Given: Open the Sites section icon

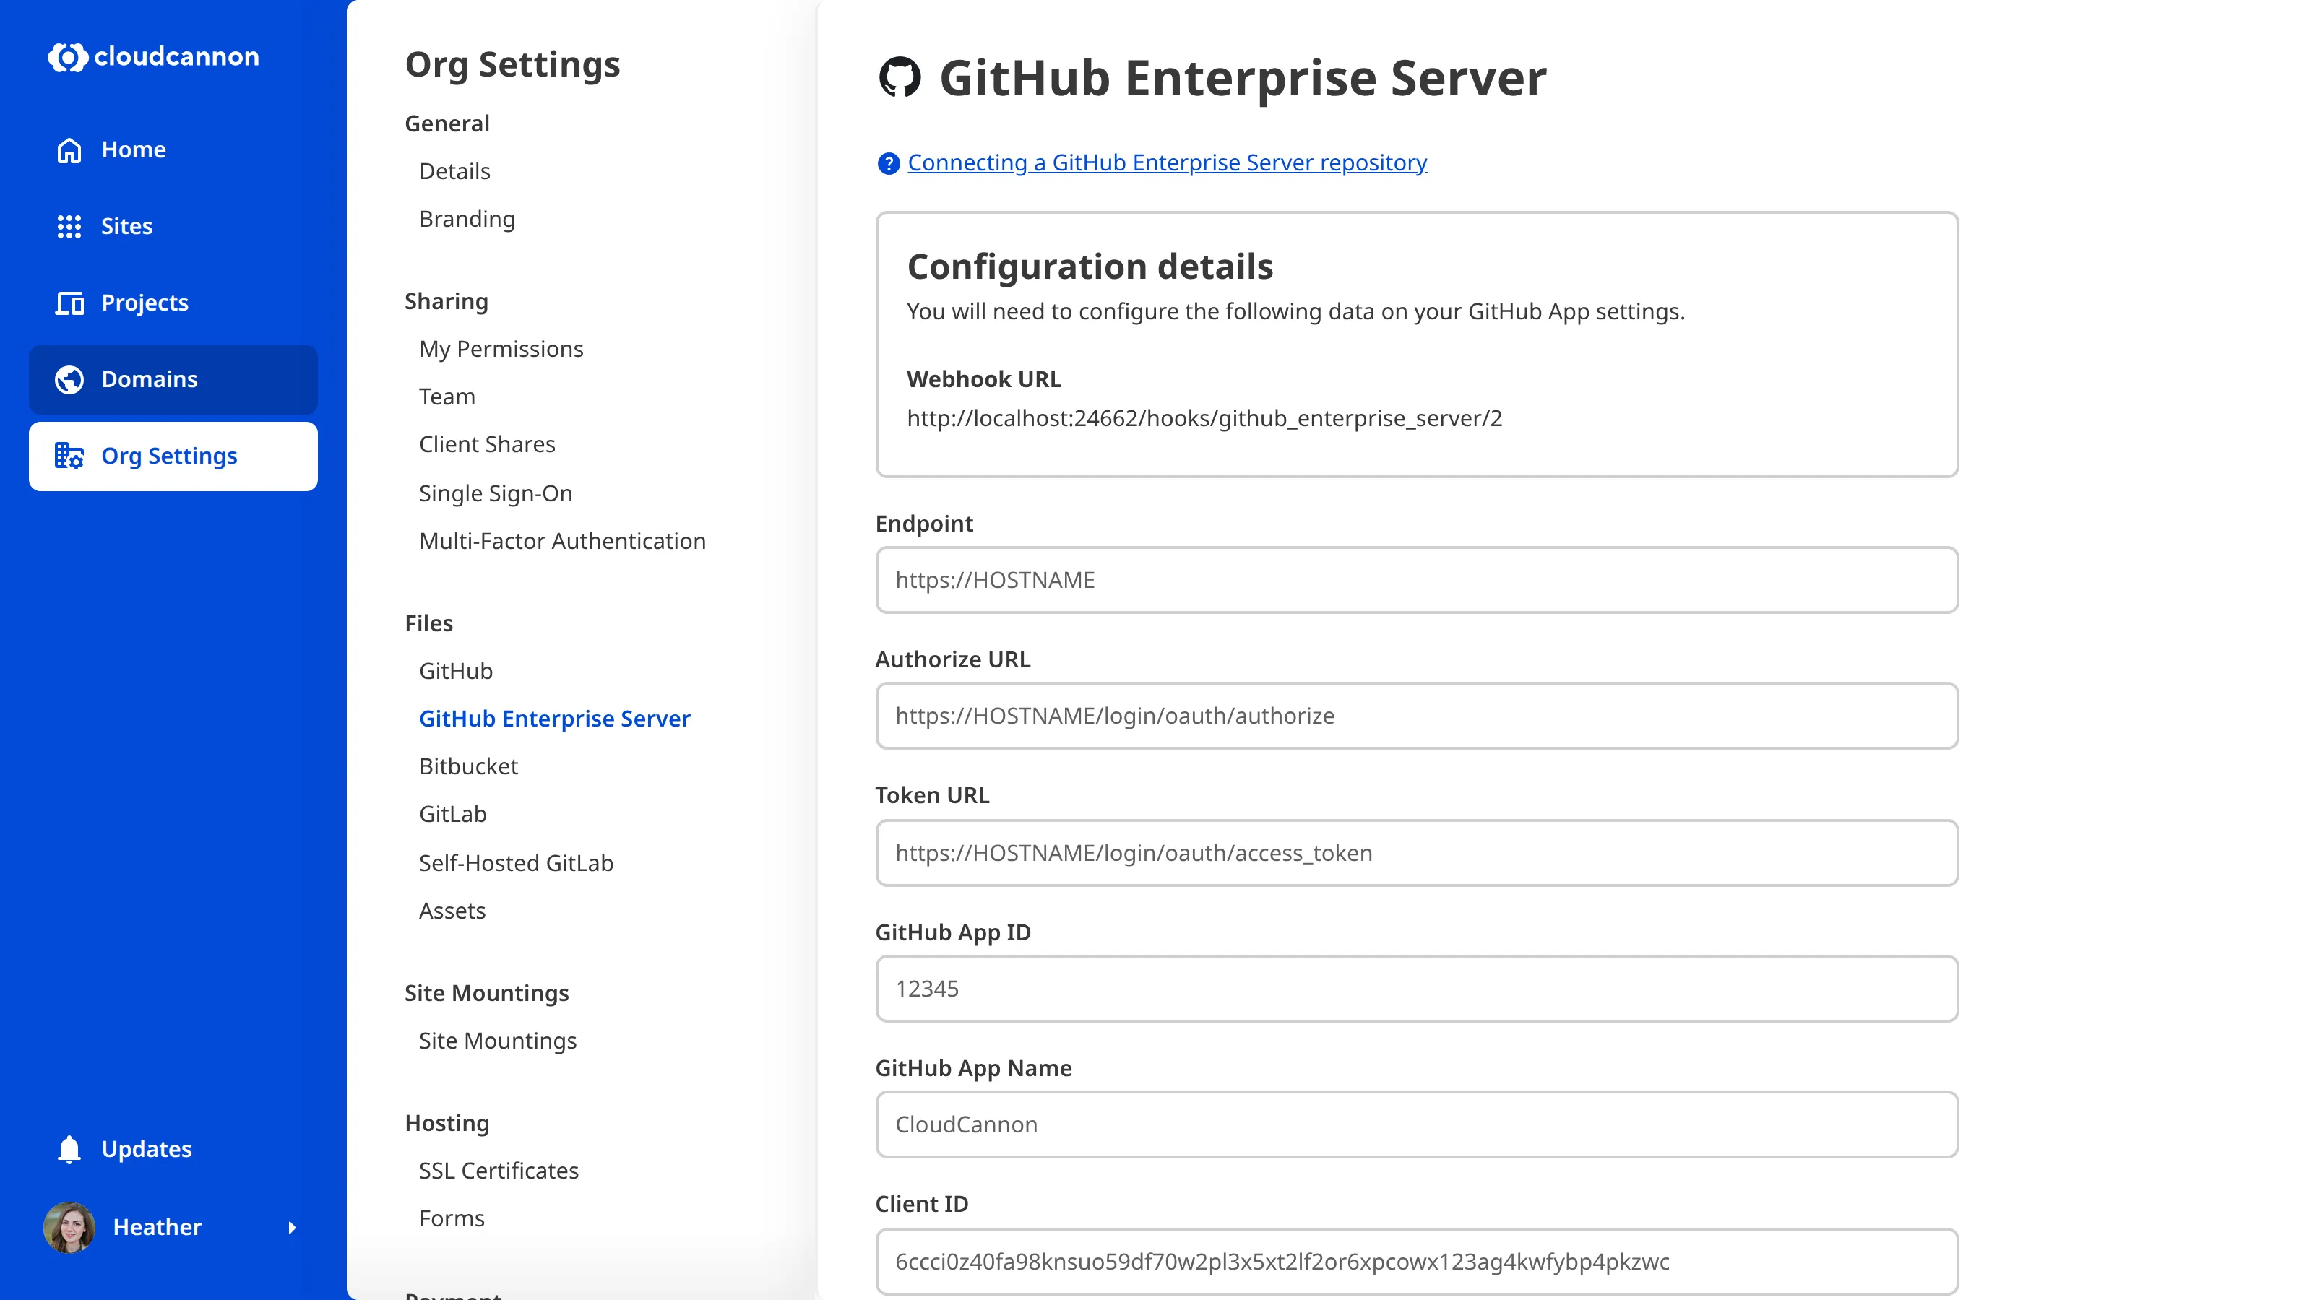Looking at the screenshot, I should point(69,226).
